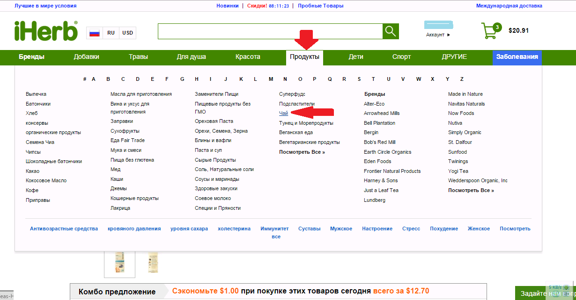Click the iHerb logo

coord(46,31)
